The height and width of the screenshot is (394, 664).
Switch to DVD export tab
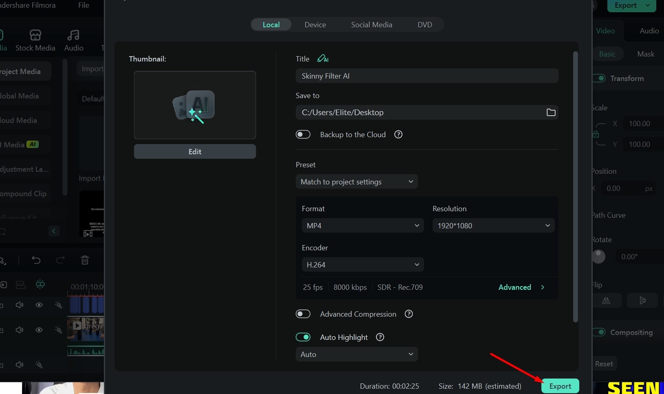pos(425,24)
